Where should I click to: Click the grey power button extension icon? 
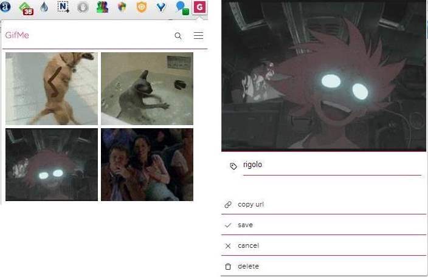pyautogui.click(x=83, y=7)
